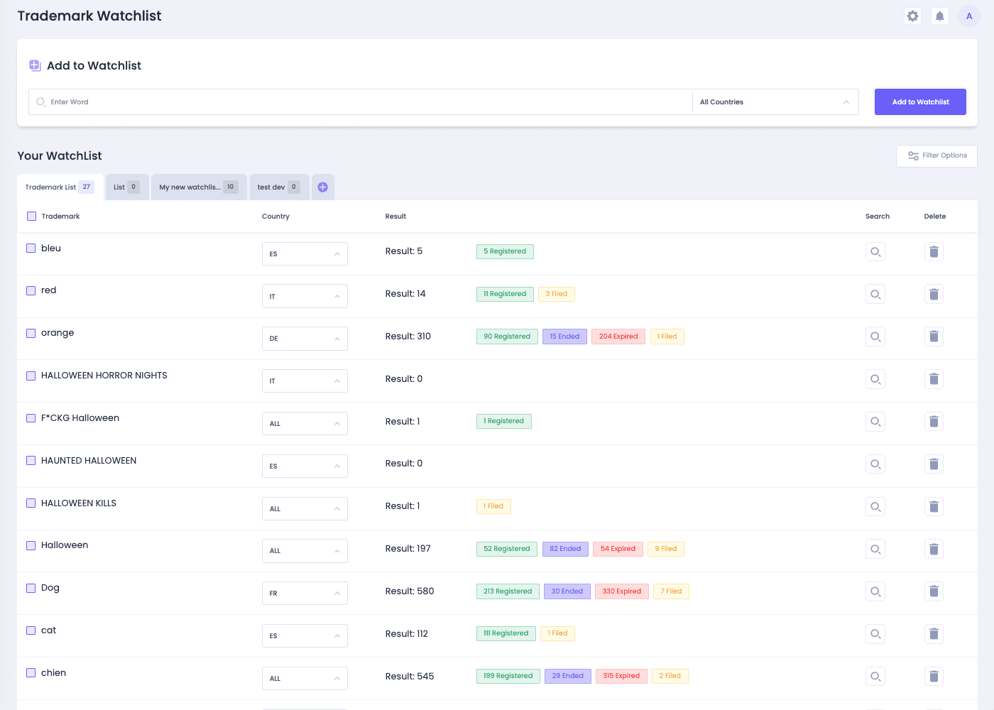The height and width of the screenshot is (710, 994).
Task: Click the Result: 112 text for cat
Action: point(407,634)
